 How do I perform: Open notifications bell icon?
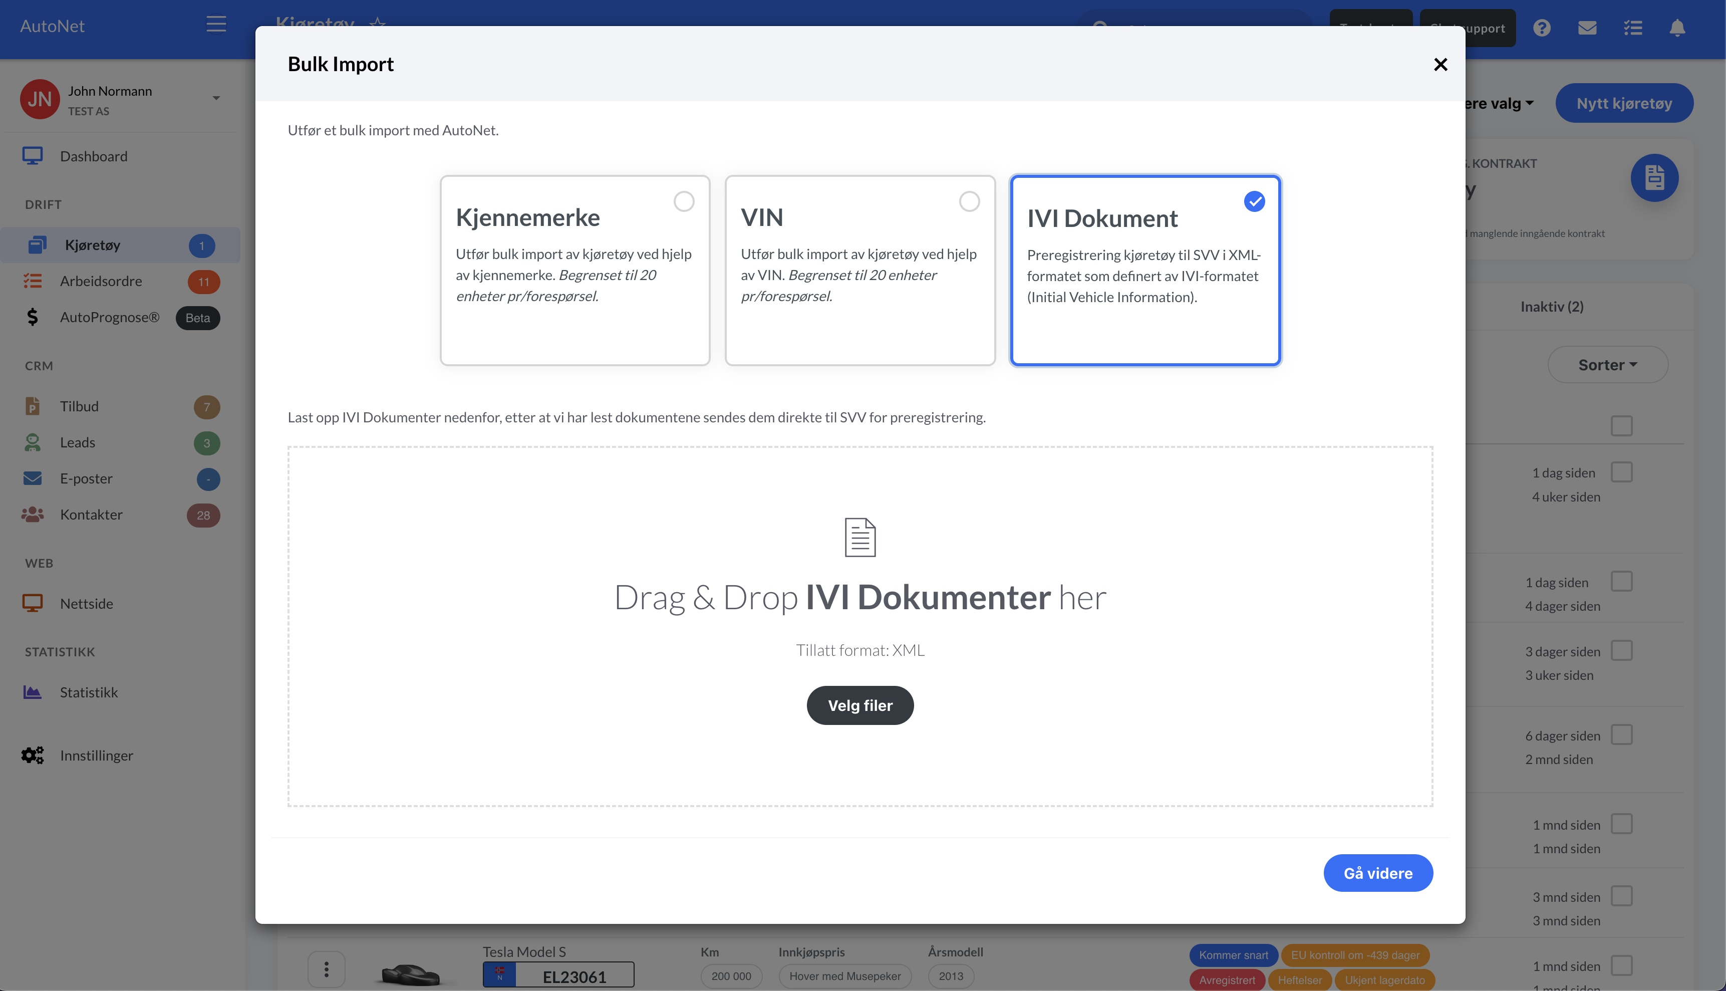pyautogui.click(x=1677, y=28)
